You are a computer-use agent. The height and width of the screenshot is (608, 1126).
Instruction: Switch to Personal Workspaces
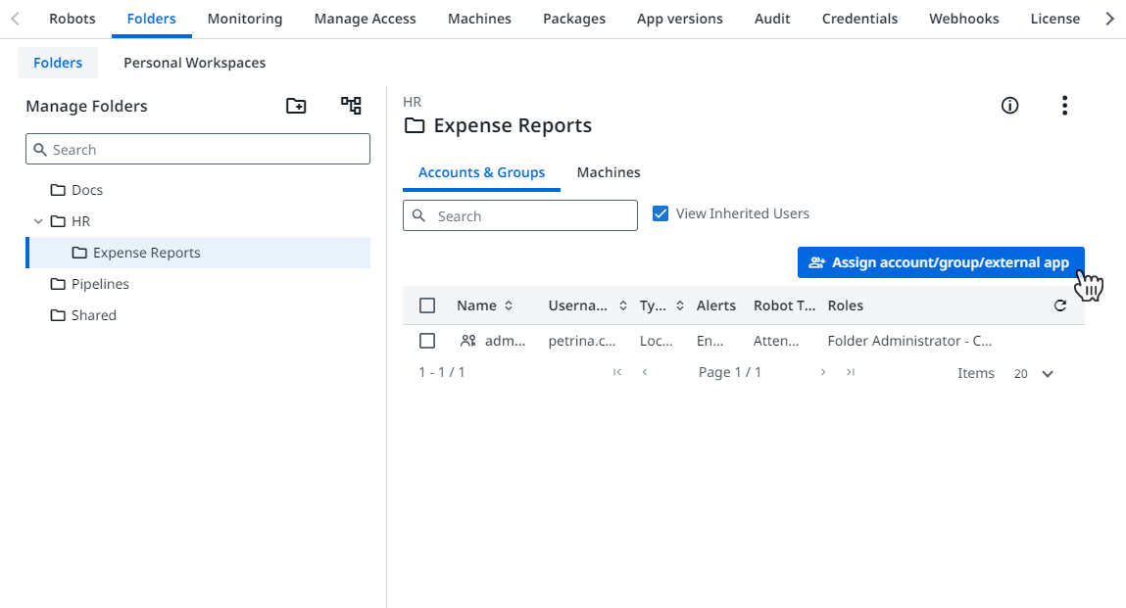click(194, 63)
